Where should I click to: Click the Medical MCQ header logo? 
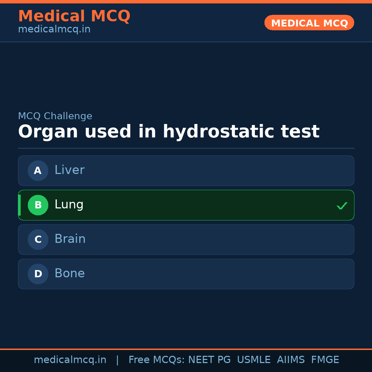[x=74, y=16]
